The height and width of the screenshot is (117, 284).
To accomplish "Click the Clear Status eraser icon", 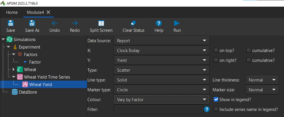I will (133, 23).
